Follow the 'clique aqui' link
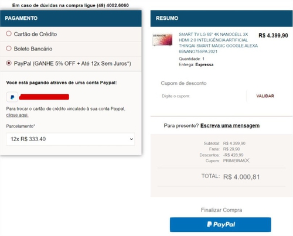 pos(17,115)
